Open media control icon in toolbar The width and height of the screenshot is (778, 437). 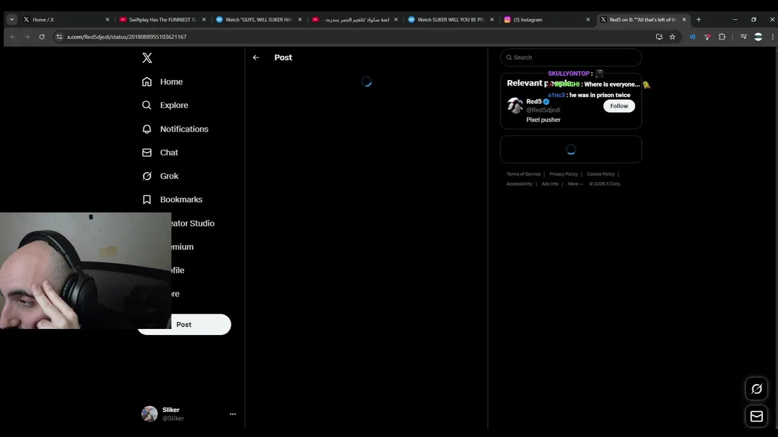tap(743, 36)
